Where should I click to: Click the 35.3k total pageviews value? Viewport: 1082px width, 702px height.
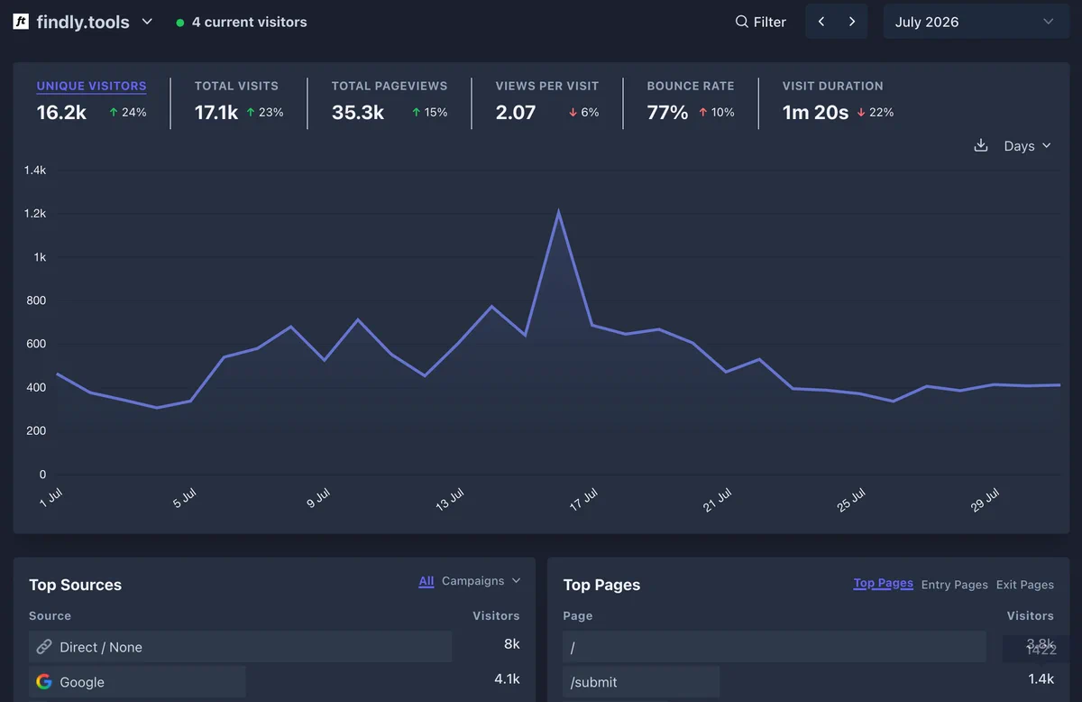pos(358,113)
